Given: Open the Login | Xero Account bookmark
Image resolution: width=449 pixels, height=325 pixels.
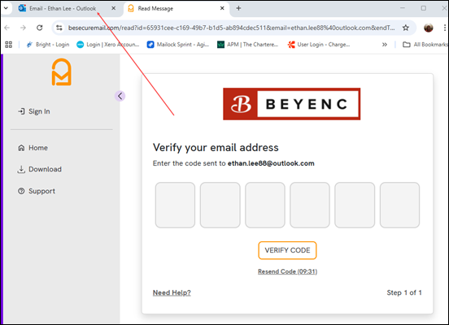Looking at the screenshot, I should pyautogui.click(x=108, y=45).
